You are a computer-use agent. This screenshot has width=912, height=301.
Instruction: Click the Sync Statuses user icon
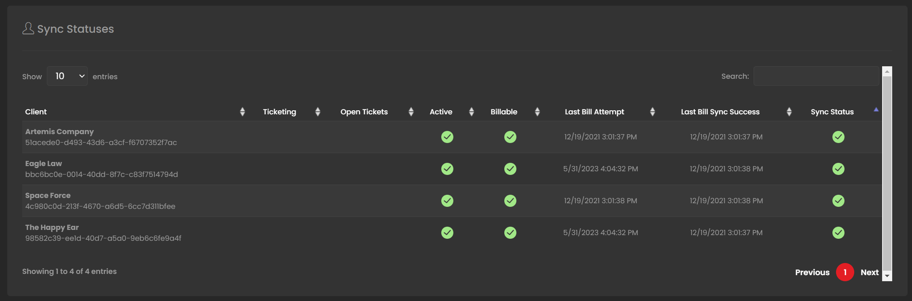[28, 29]
